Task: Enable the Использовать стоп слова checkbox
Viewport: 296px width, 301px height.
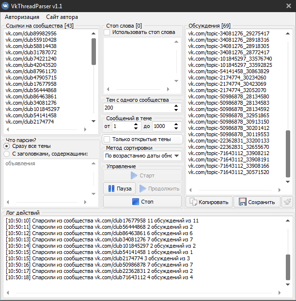Action: coord(107,32)
